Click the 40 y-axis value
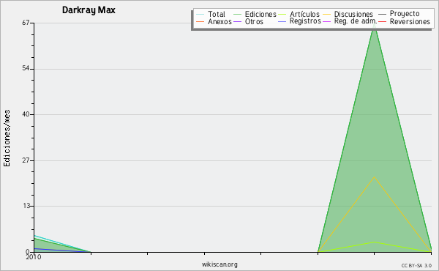The width and height of the screenshot is (439, 271). tap(26, 114)
